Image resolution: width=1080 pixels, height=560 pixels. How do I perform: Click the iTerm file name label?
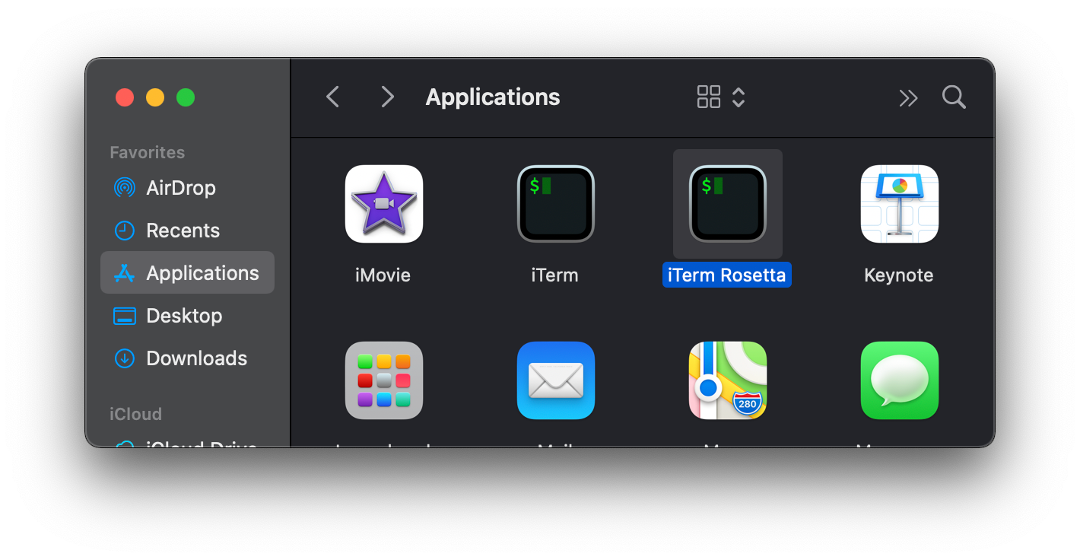tap(554, 275)
